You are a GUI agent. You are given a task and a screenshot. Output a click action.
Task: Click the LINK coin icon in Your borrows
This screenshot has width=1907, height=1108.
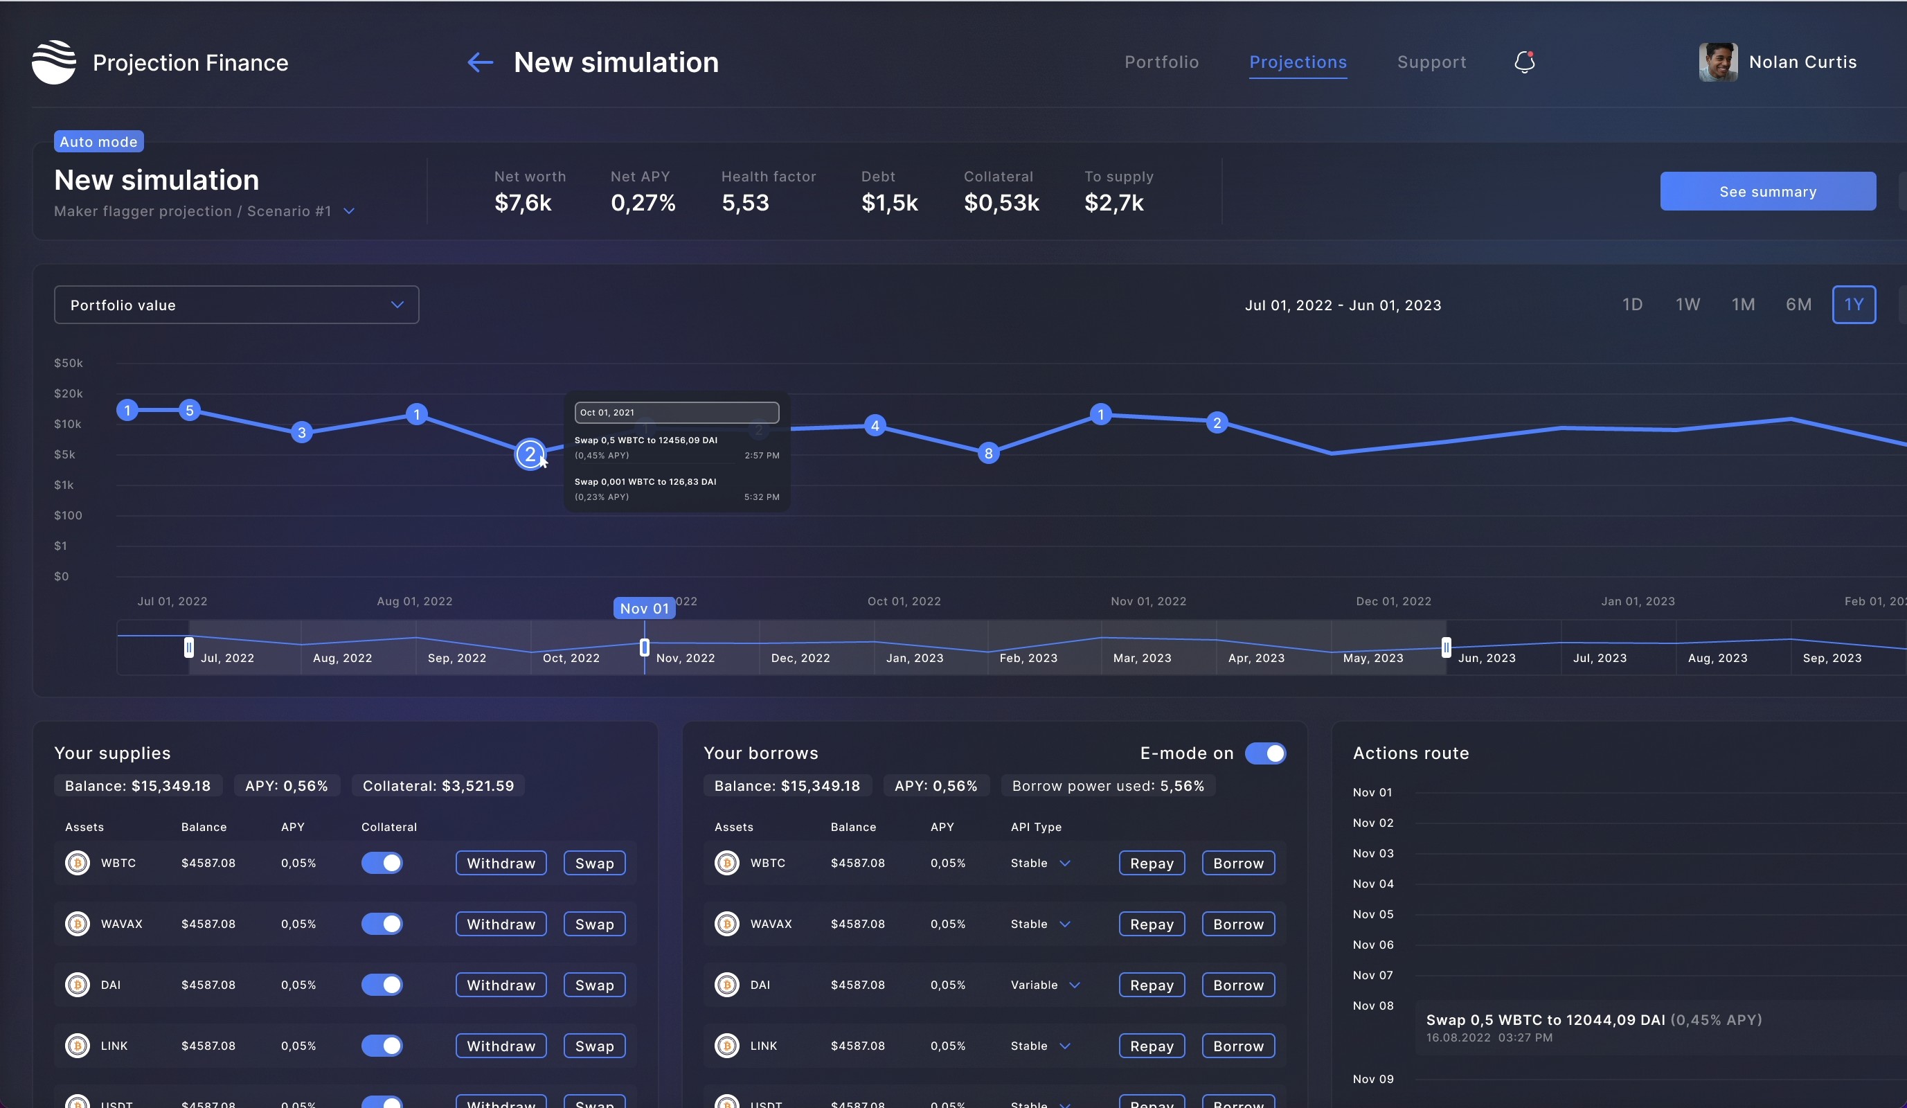pos(726,1045)
